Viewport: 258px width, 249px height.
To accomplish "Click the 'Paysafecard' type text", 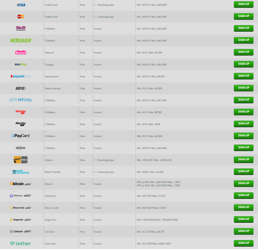I will pyautogui.click(x=52, y=76).
